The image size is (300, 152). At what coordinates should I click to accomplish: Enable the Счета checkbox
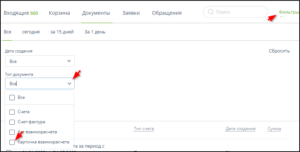coord(12,112)
